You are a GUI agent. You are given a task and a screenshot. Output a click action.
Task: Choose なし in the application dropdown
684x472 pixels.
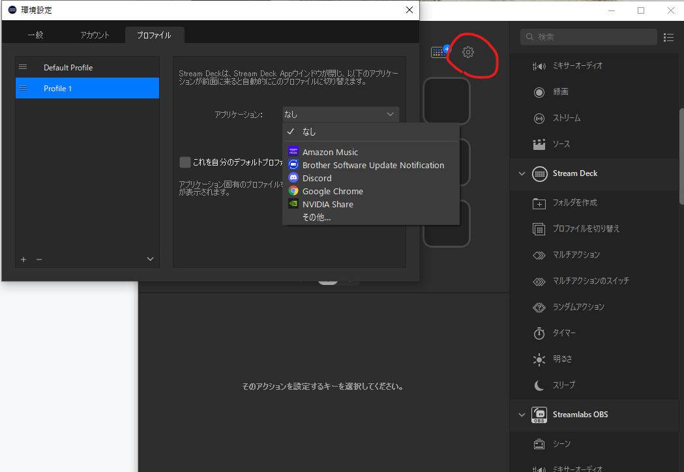[x=371, y=132]
